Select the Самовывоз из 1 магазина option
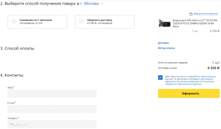Viewport: 221px width, 129px height. coord(14,21)
